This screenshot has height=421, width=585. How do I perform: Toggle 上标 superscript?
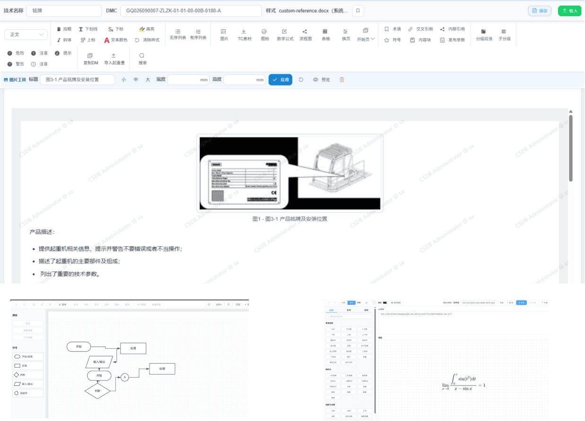[x=88, y=40]
